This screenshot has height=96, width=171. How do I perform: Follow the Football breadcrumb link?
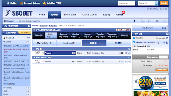pos(44,26)
